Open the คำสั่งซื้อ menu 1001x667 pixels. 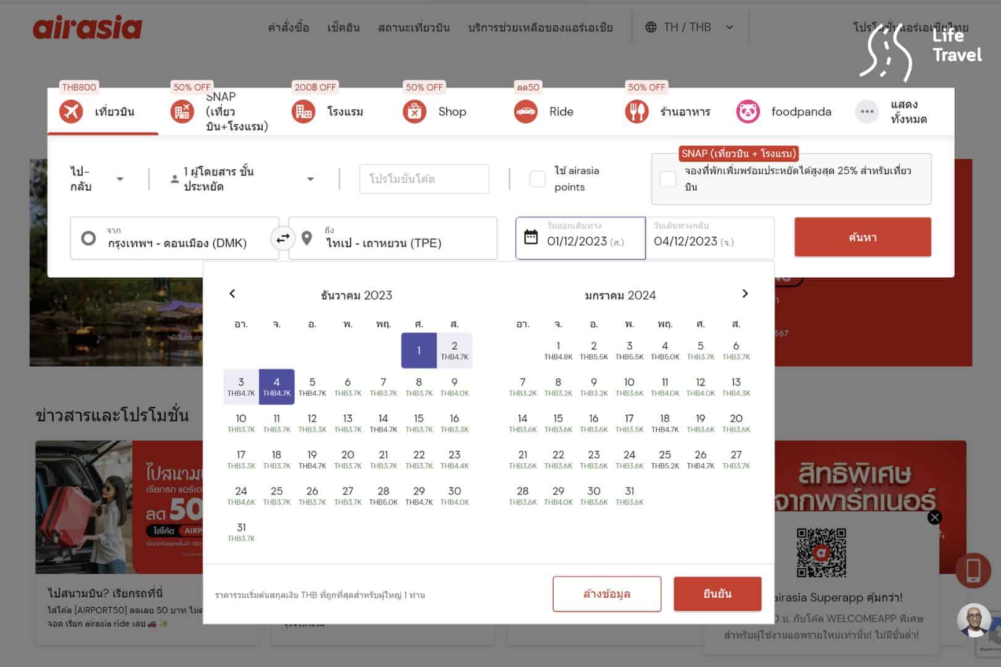[289, 28]
